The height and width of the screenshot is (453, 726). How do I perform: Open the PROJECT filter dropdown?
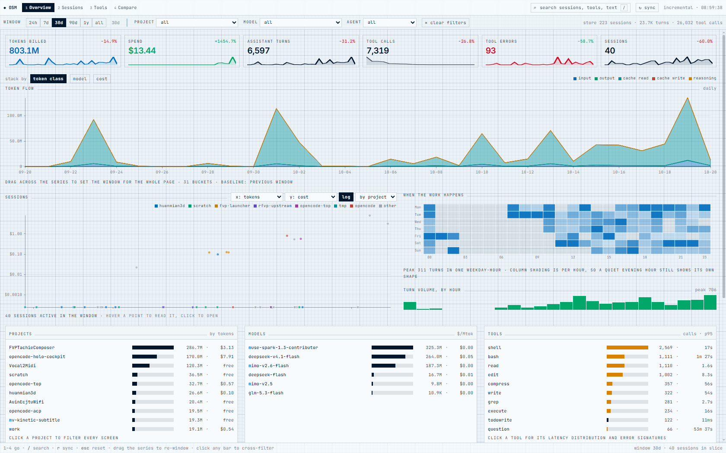pos(197,22)
